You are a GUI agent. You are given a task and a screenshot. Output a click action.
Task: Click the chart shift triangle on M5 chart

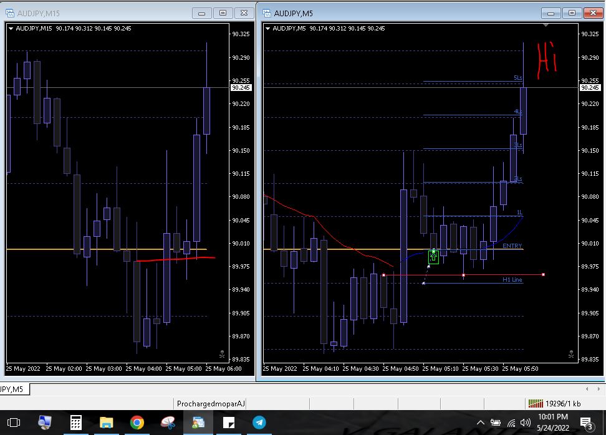click(546, 26)
